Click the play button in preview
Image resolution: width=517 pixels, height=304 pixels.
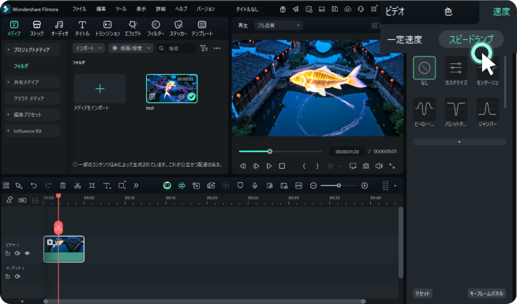tap(269, 166)
